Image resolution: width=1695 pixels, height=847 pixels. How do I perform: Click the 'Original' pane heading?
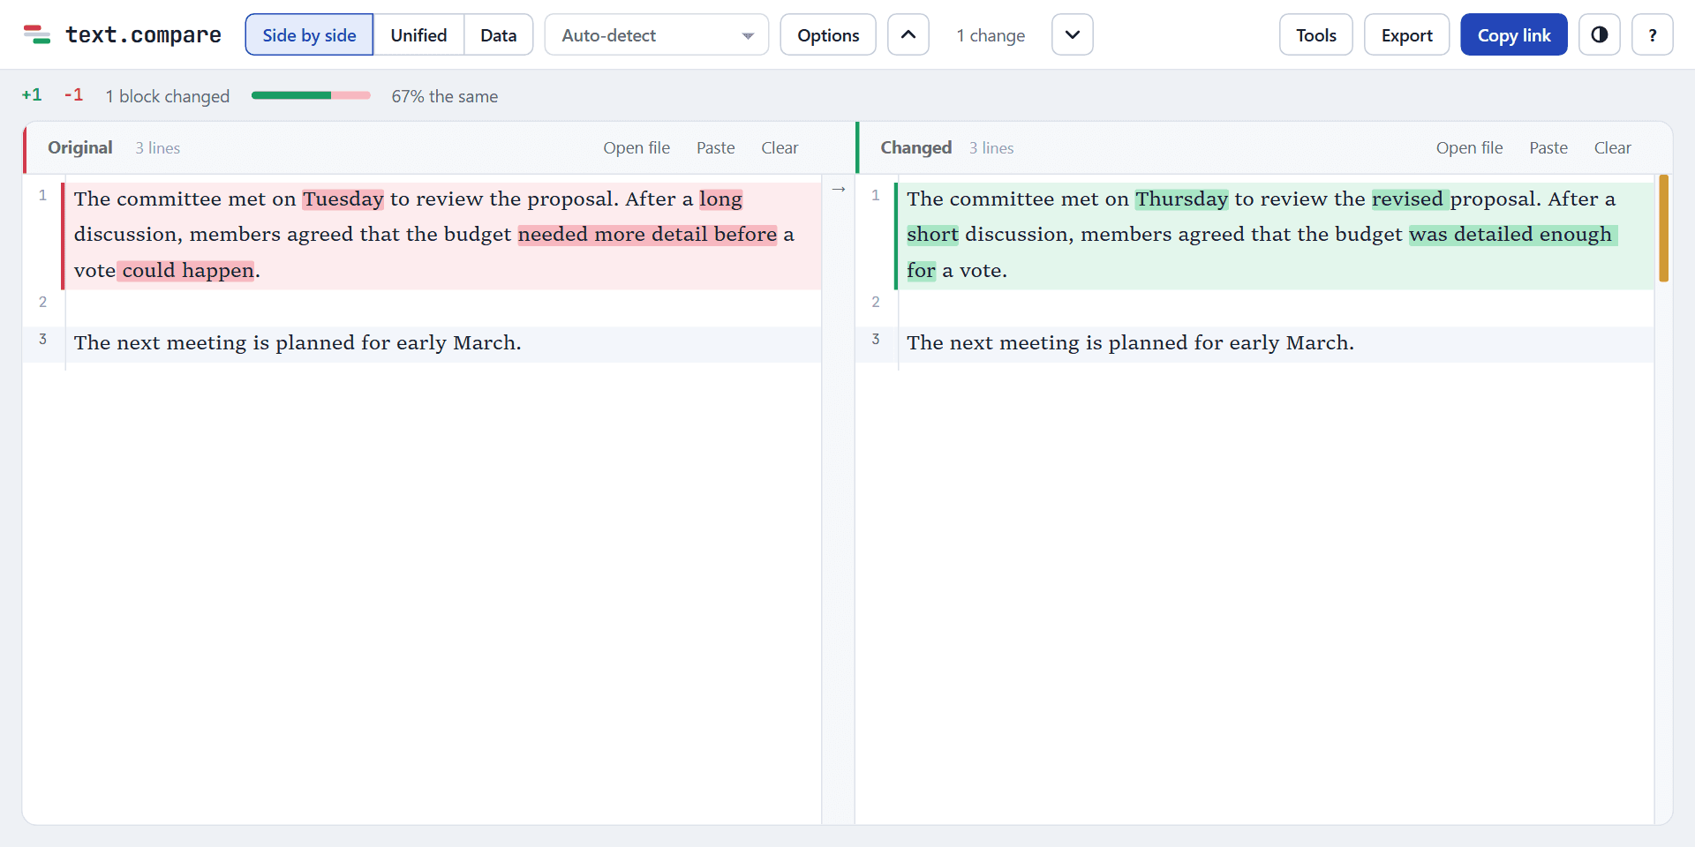pos(80,148)
